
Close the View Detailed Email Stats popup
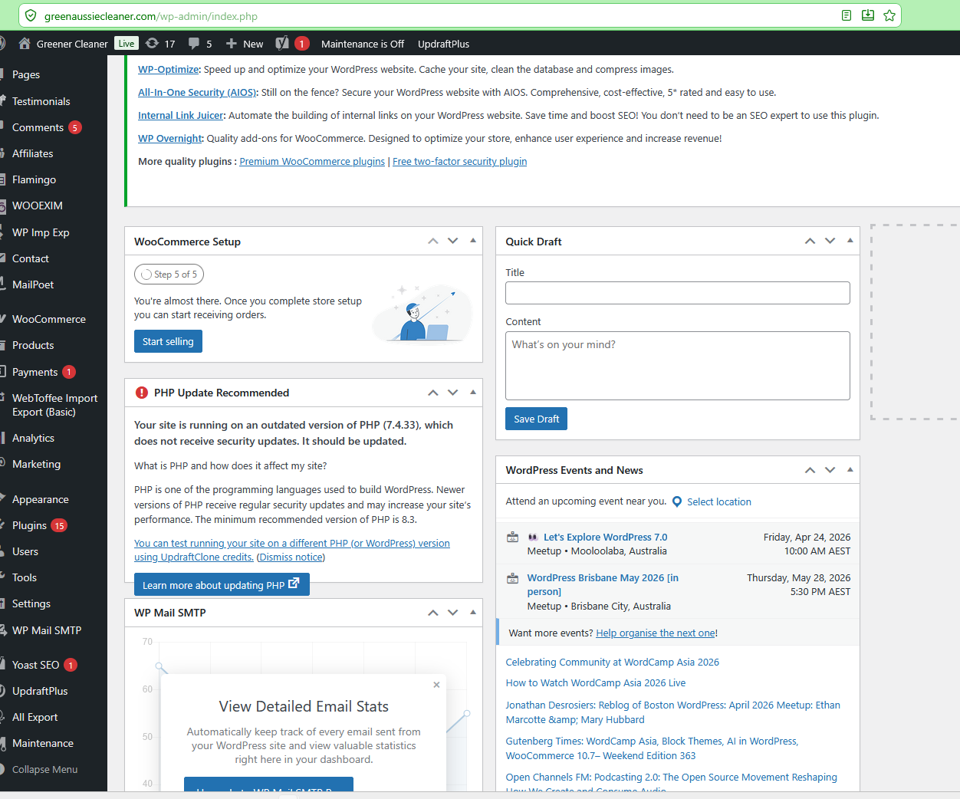(436, 685)
